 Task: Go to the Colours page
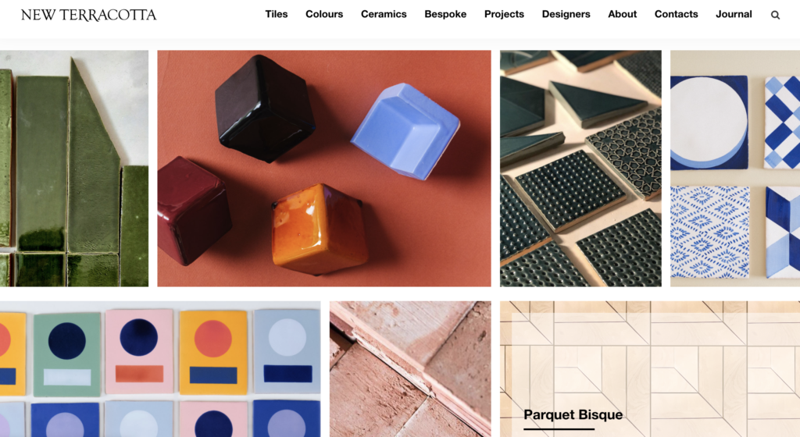324,14
